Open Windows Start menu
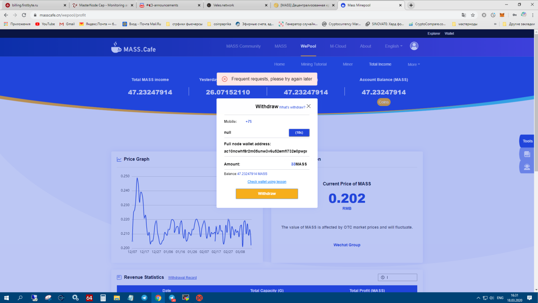Viewport: 538px width, 303px height. click(6, 298)
